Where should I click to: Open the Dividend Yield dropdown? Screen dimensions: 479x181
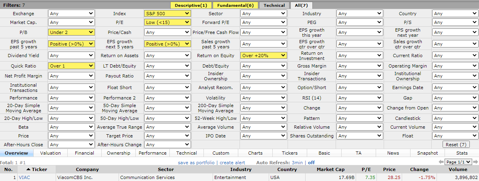coord(71,56)
